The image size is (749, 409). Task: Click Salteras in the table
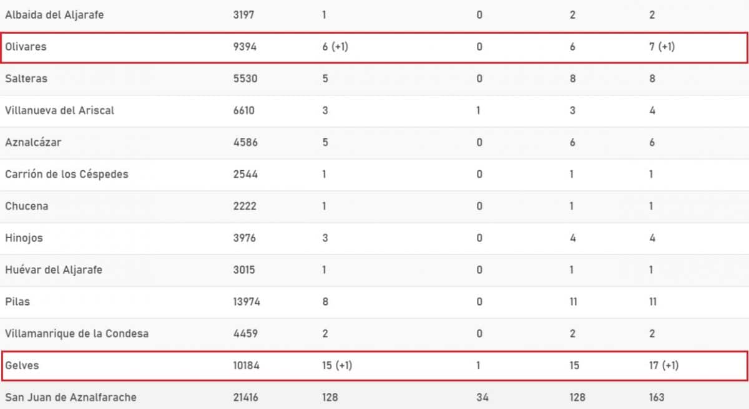click(26, 79)
